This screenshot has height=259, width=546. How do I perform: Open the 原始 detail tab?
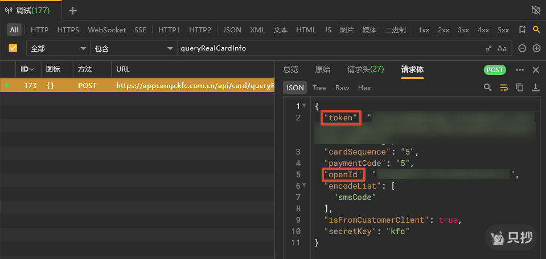pos(322,69)
